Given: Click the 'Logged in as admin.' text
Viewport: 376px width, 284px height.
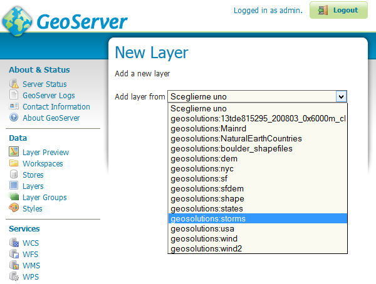Looking at the screenshot, I should coord(268,10).
